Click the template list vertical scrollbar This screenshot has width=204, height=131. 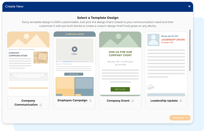click(190, 50)
